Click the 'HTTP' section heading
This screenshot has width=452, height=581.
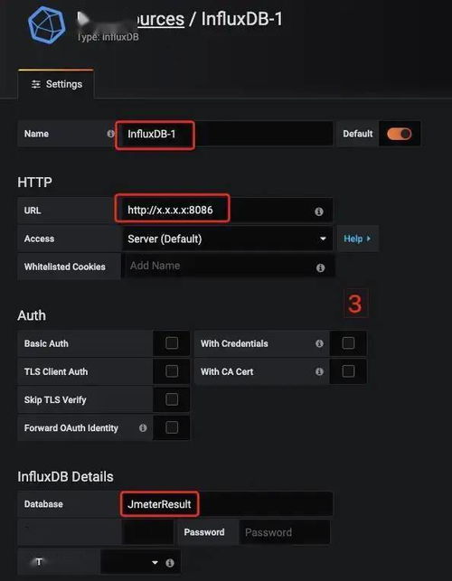(x=34, y=183)
